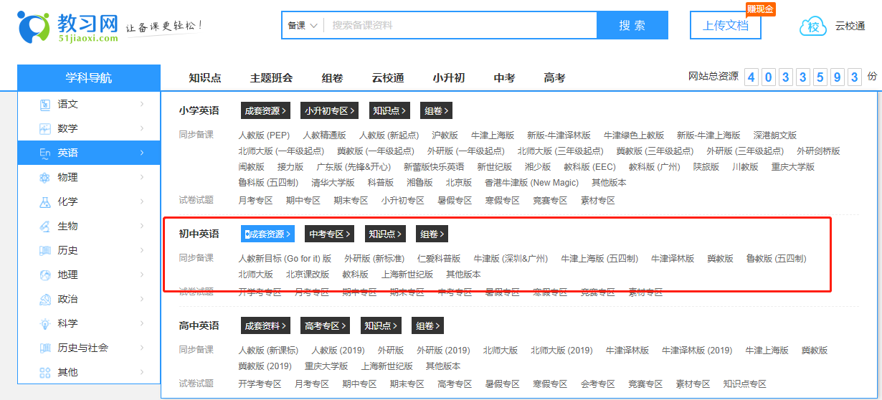
Task: Expand the 地理 row chevron
Action: (142, 275)
